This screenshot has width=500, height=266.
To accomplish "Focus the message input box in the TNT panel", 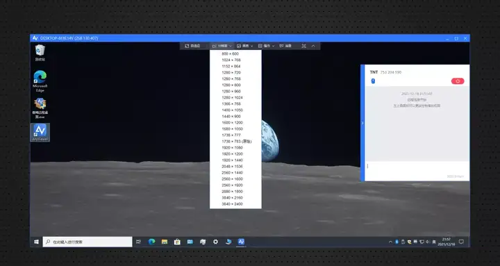I will 417,171.
